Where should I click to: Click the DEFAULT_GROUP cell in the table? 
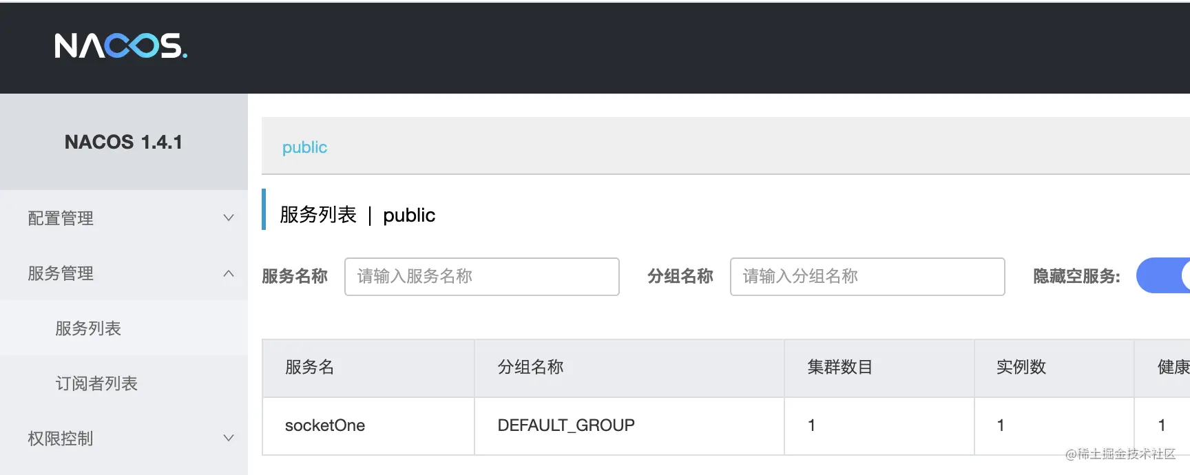point(566,425)
